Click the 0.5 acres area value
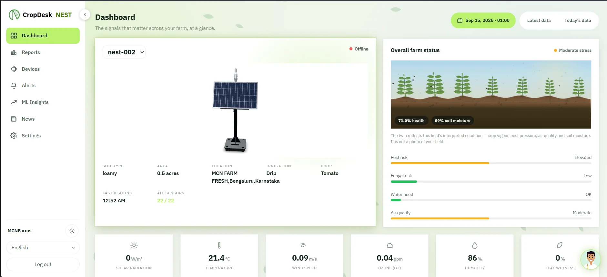Viewport: 607px width, 277px height. point(168,173)
